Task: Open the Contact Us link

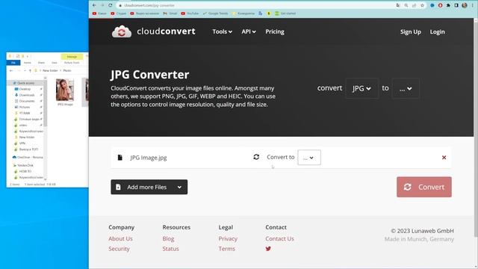Action: click(x=279, y=238)
